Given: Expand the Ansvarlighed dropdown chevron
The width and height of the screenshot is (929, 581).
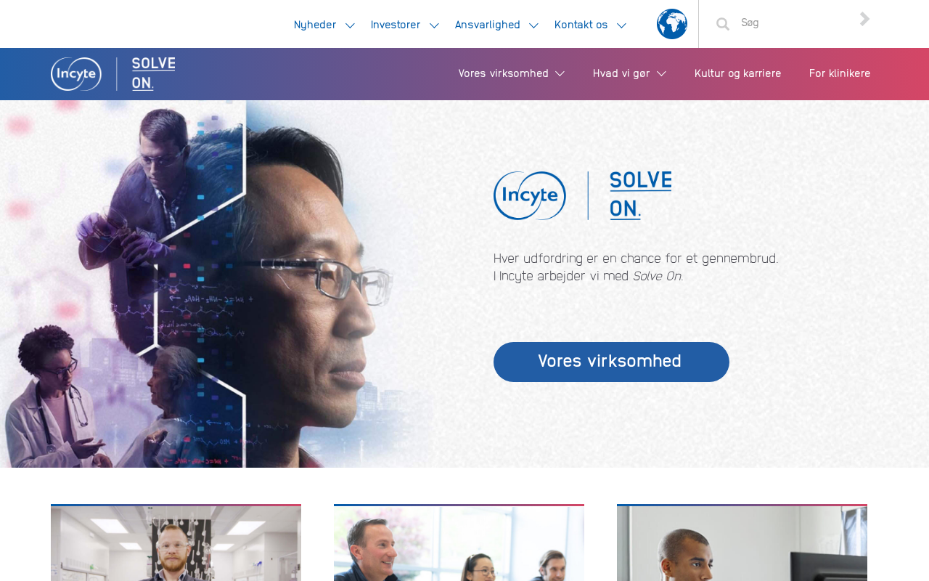Looking at the screenshot, I should tap(533, 25).
